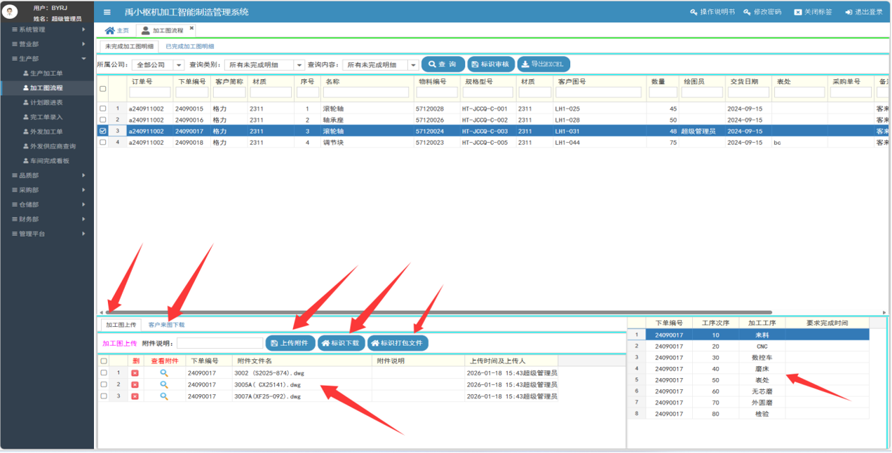The image size is (892, 453).
Task: Tick checkbox for attachment 3002 (S2025-874).dwg
Action: coord(104,373)
